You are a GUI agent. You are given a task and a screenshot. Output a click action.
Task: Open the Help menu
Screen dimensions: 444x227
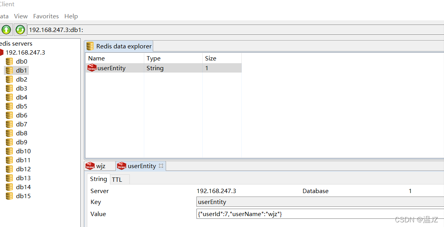[71, 16]
